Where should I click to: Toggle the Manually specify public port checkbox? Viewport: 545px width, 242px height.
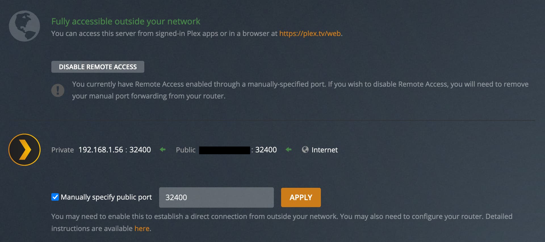click(x=55, y=197)
